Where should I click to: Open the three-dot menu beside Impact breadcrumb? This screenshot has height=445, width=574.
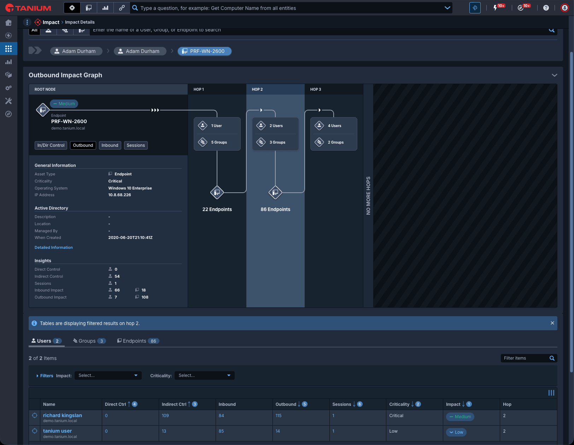pyautogui.click(x=27, y=22)
